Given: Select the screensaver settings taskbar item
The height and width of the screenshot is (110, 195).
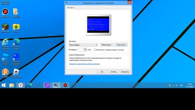Looking at the screenshot, I should 56,85.
